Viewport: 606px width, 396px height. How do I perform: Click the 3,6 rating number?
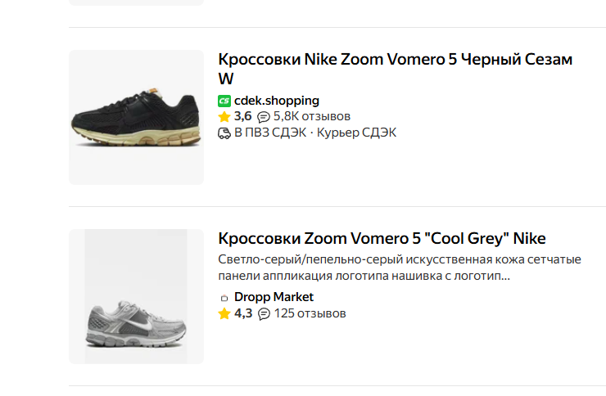point(243,117)
